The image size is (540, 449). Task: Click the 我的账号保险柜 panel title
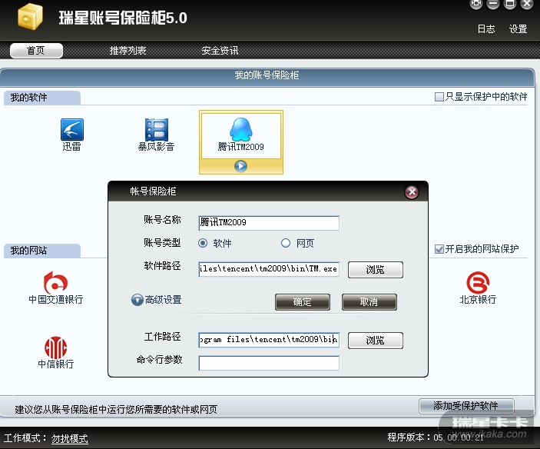[x=267, y=75]
